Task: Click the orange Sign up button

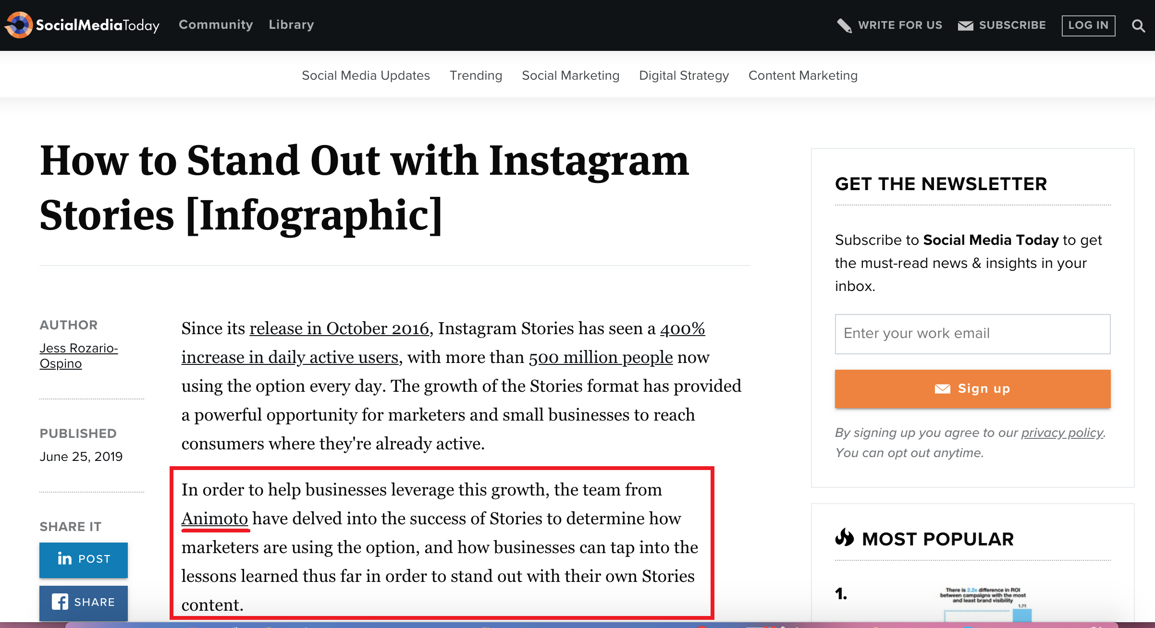Action: coord(972,388)
